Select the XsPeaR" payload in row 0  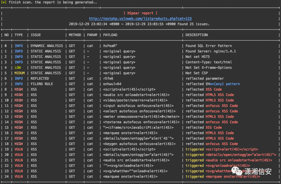coord(110,46)
